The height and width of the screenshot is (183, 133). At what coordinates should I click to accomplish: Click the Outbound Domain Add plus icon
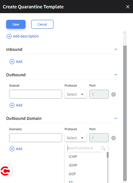coord(12,149)
